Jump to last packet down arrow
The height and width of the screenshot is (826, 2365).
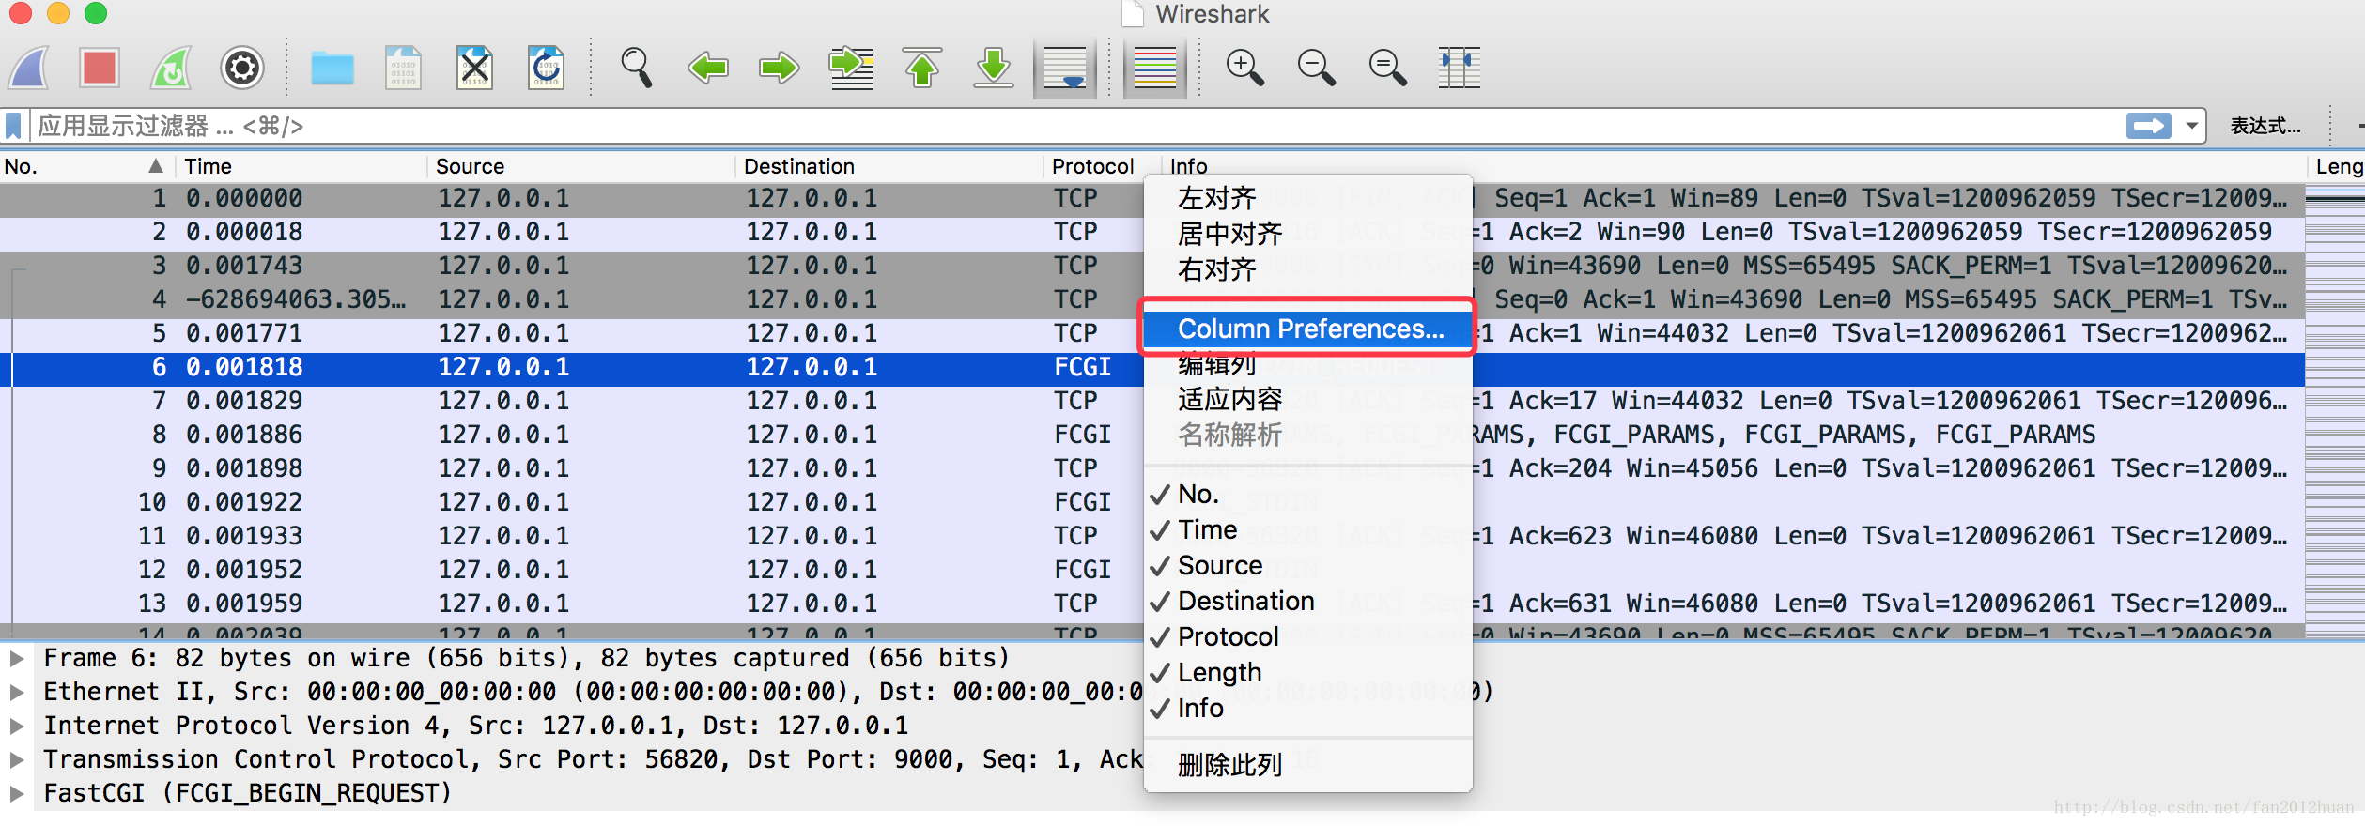994,68
